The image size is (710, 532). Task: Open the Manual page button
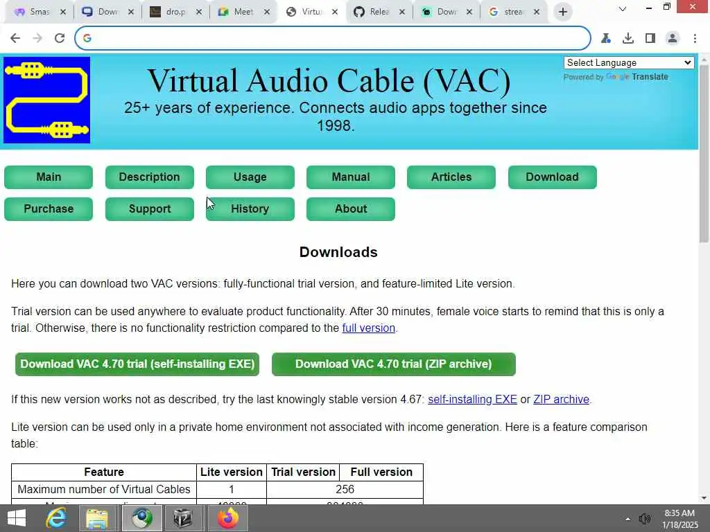pos(350,177)
